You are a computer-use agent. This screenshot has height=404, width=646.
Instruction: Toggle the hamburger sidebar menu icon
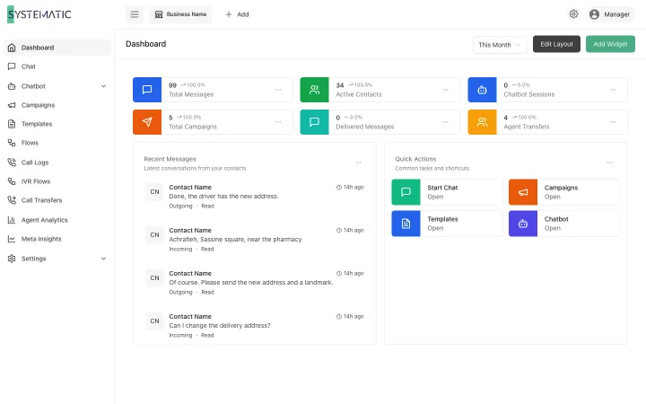(x=135, y=14)
